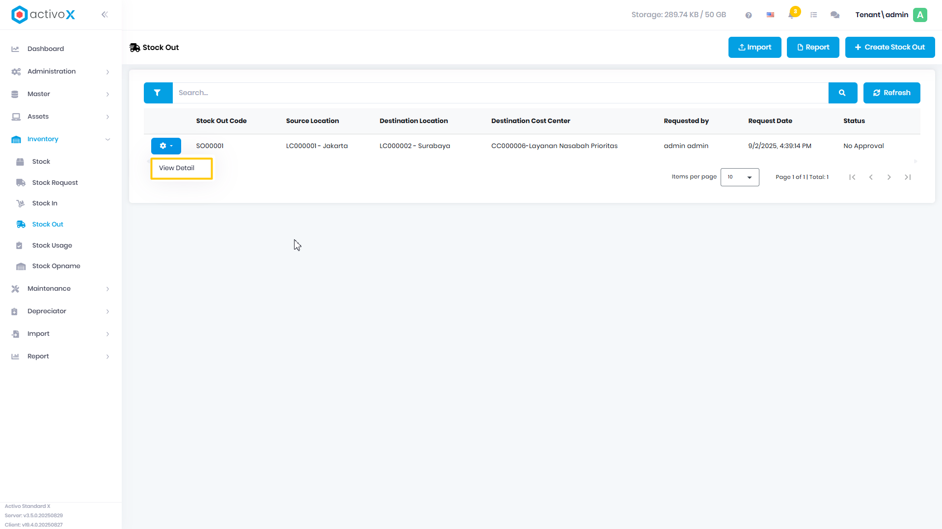942x529 pixels.
Task: Click LC000001 - Jakarta cell
Action: 317,146
